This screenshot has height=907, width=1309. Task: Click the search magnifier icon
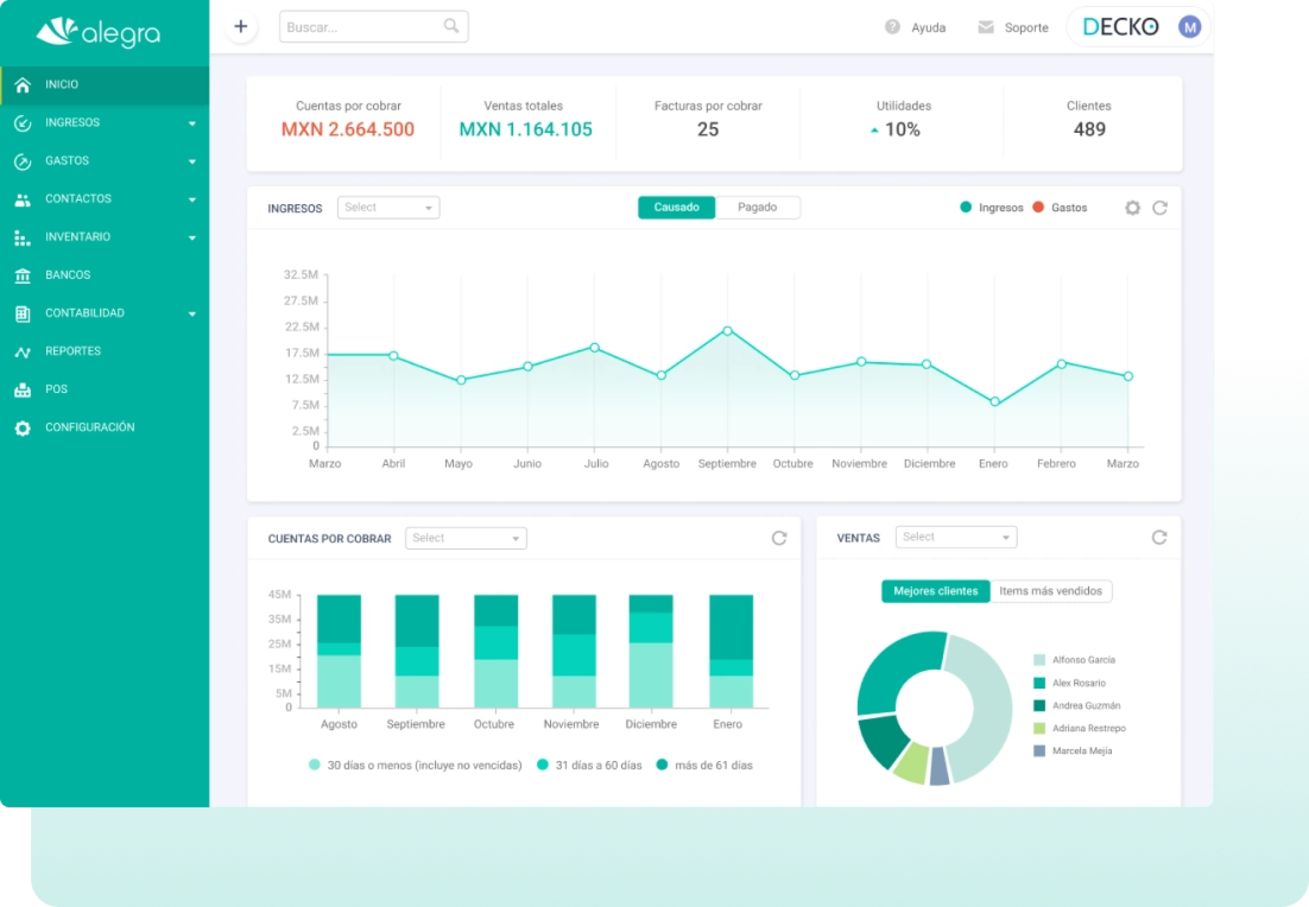point(451,26)
